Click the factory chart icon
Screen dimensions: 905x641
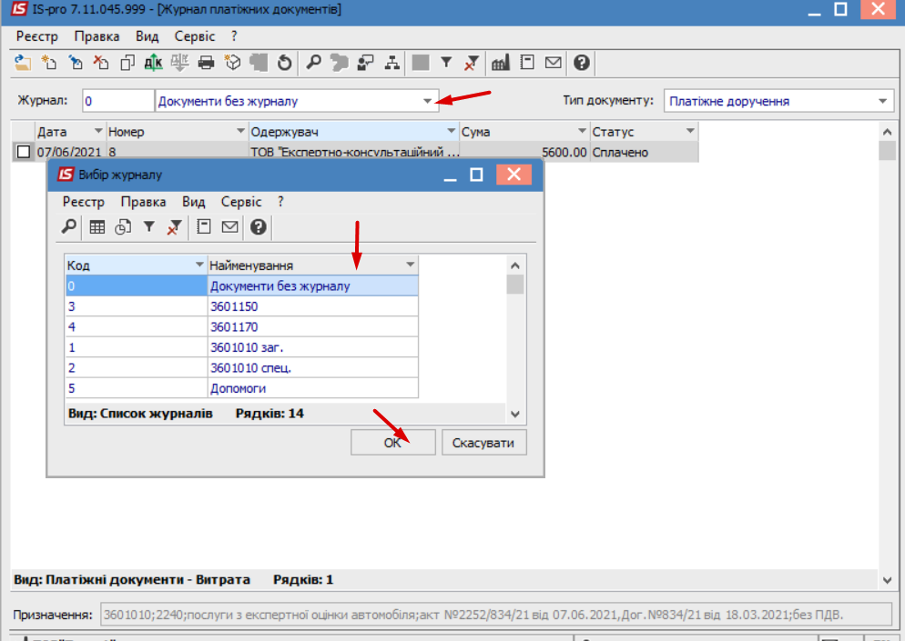click(501, 62)
